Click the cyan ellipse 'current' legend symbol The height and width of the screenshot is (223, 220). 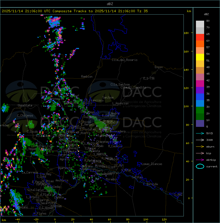pos(200,166)
